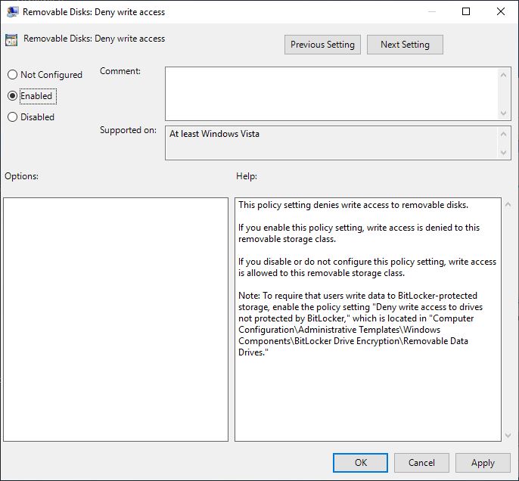This screenshot has height=481, width=519.
Task: Close the dialog with the X button
Action: [501, 11]
